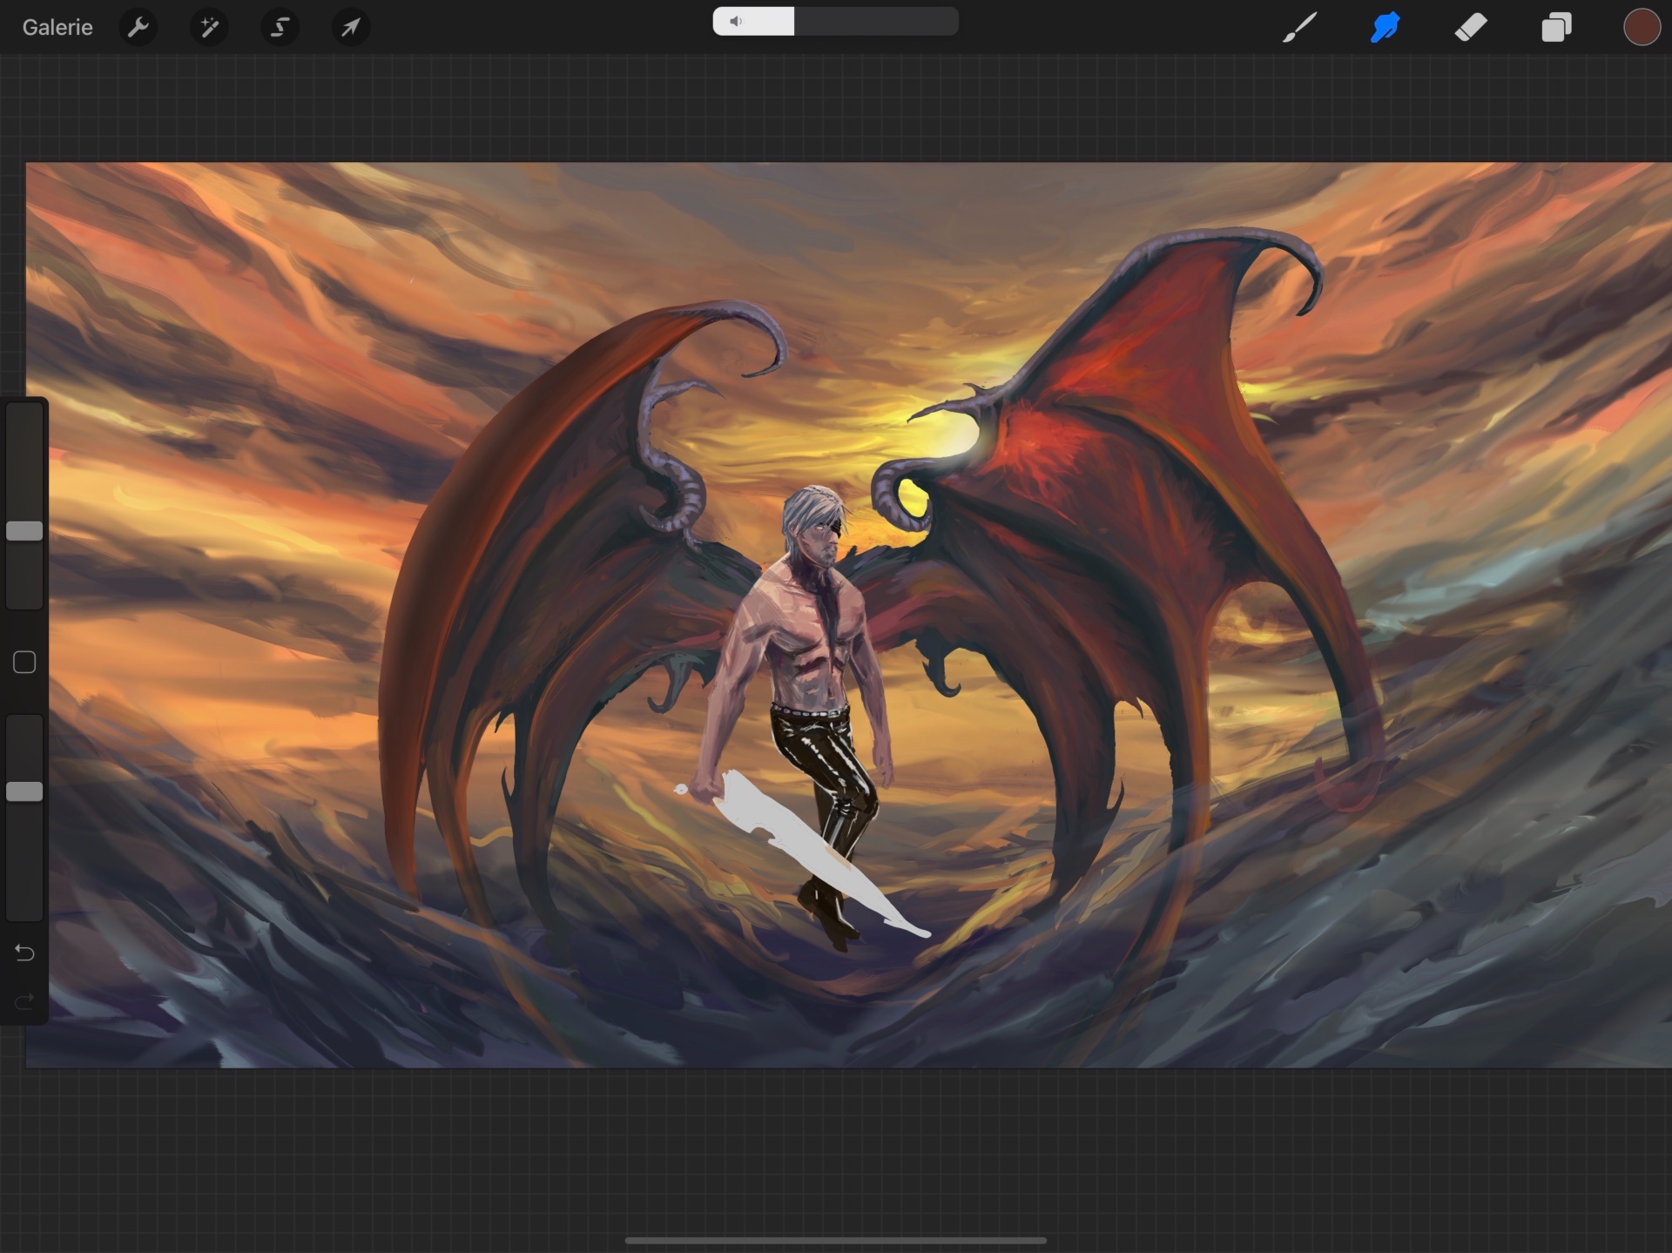Tap the volume speaker icon
Image resolution: width=1672 pixels, height=1253 pixels.
pos(736,21)
